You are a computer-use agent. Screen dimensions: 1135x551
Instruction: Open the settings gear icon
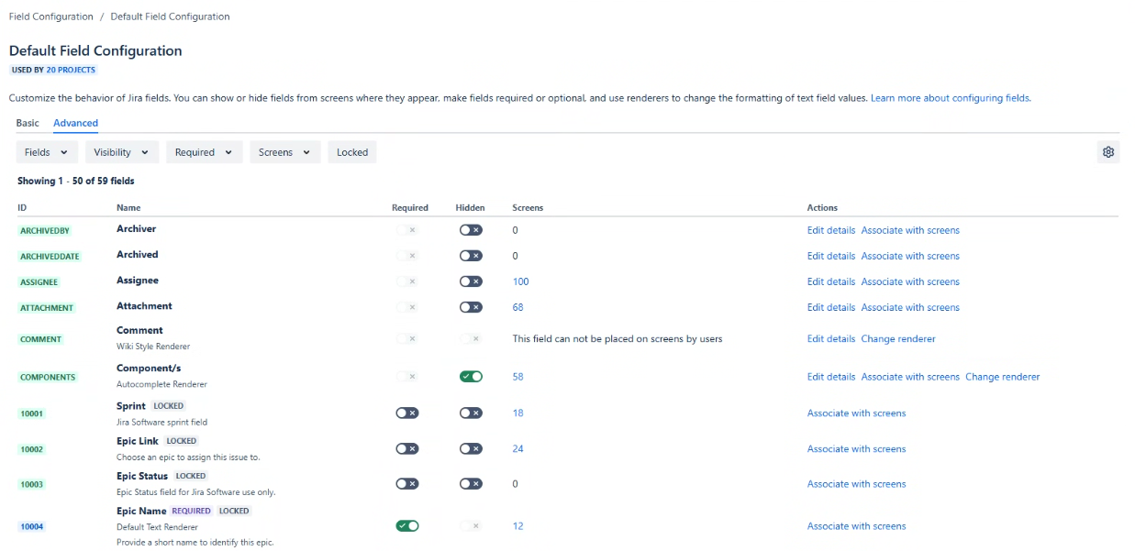(1107, 152)
